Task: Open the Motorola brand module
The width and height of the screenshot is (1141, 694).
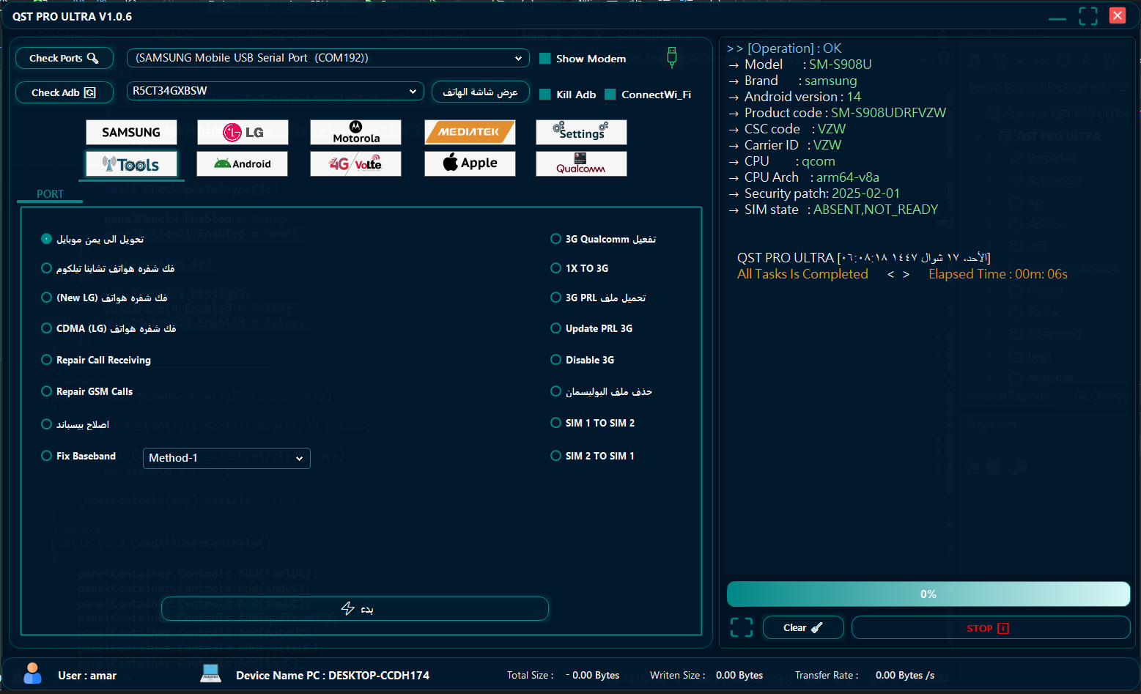Action: pos(355,133)
